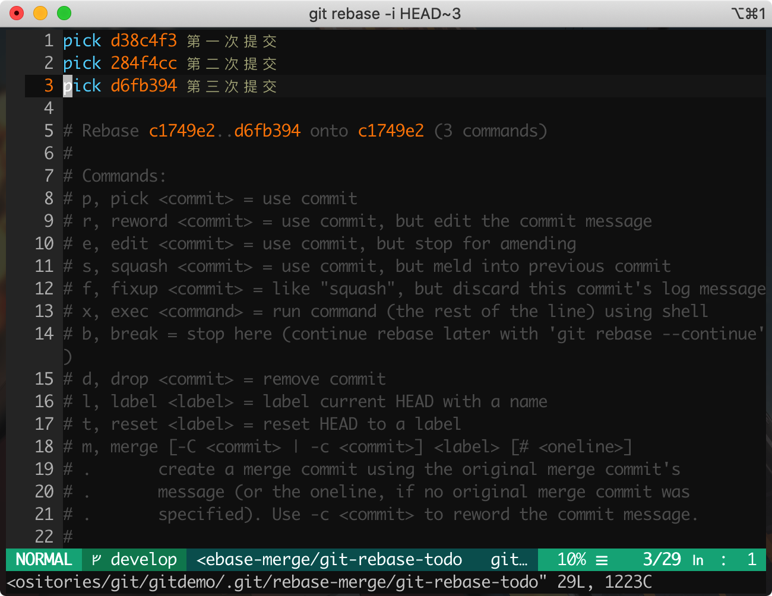Click the window title git rebase -i HEAD~3

click(385, 14)
